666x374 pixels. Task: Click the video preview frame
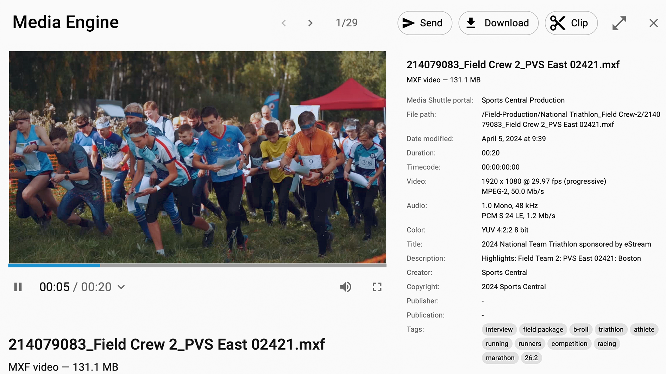coord(197,157)
